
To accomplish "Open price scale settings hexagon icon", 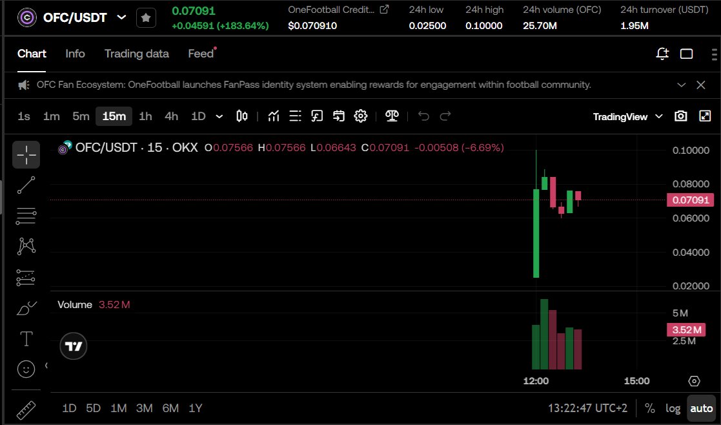I will point(694,381).
